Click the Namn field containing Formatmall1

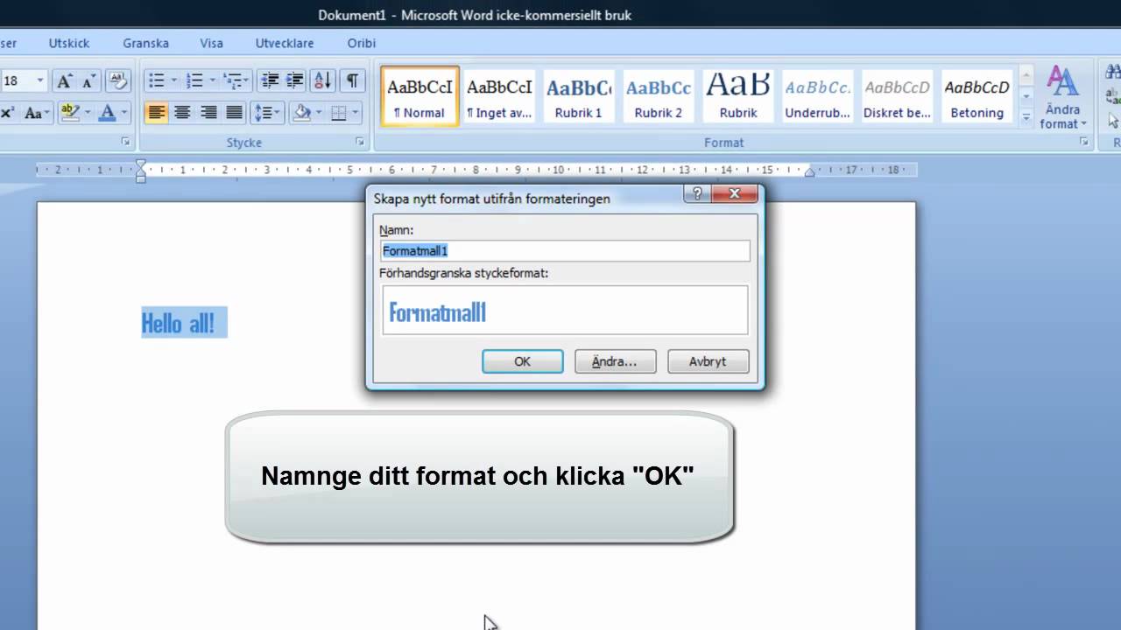pyautogui.click(x=566, y=251)
